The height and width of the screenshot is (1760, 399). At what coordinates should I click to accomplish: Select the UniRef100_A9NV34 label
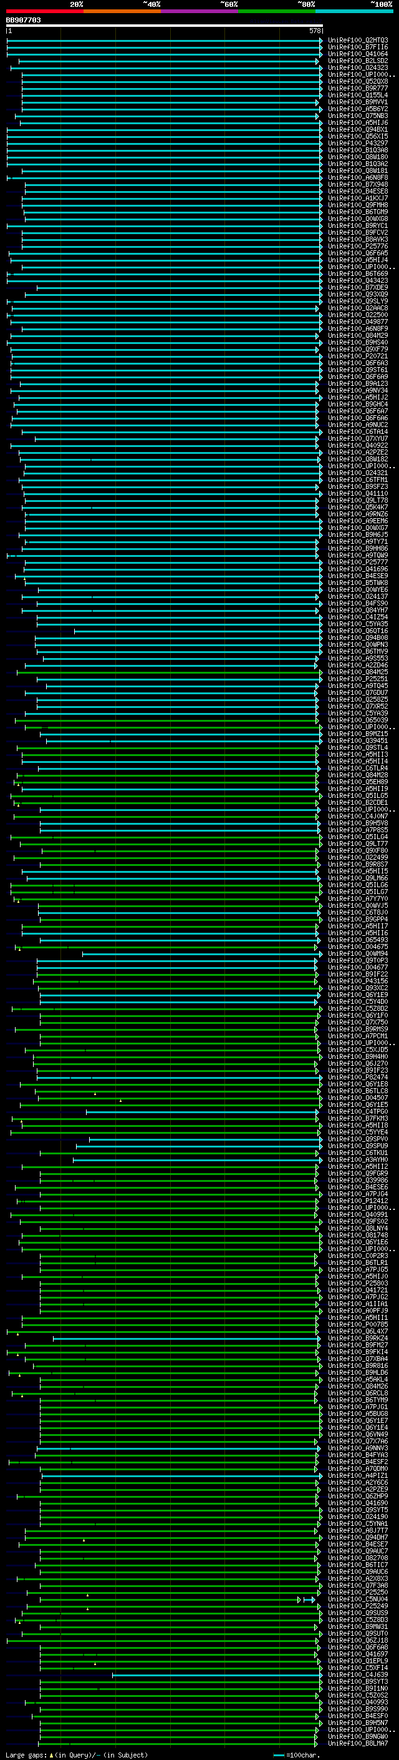(x=358, y=391)
